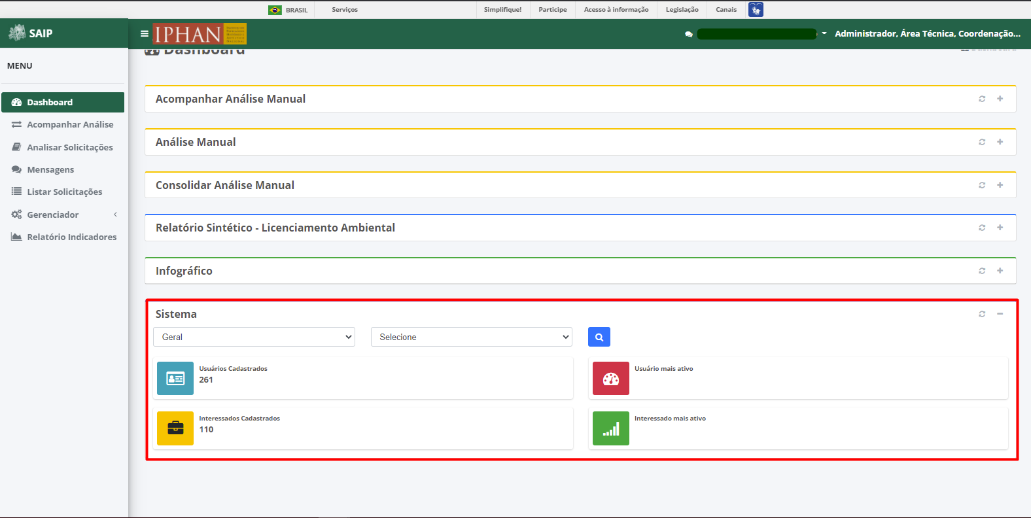Expand the Análise Manual panel with plus
Image resolution: width=1031 pixels, height=518 pixels.
coord(1000,142)
